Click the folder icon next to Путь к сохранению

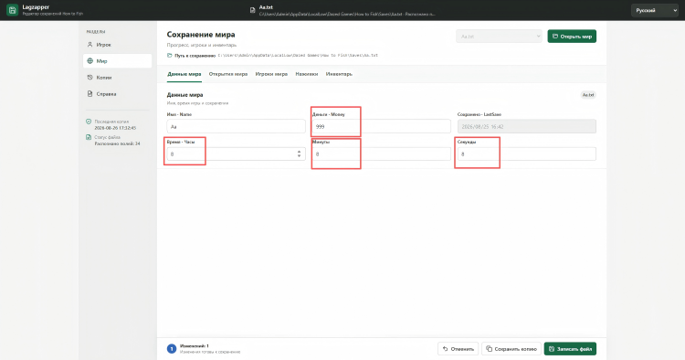(x=170, y=56)
